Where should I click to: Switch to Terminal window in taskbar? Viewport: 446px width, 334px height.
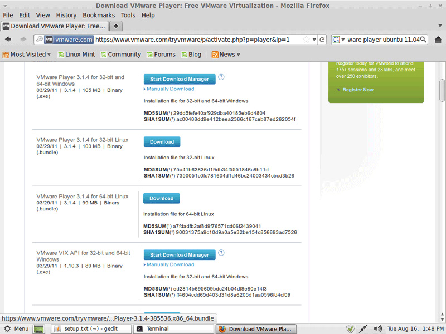tap(173, 329)
